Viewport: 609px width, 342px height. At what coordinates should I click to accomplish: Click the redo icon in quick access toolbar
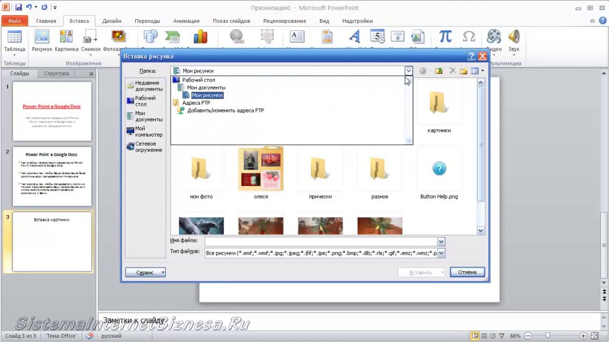pos(44,7)
